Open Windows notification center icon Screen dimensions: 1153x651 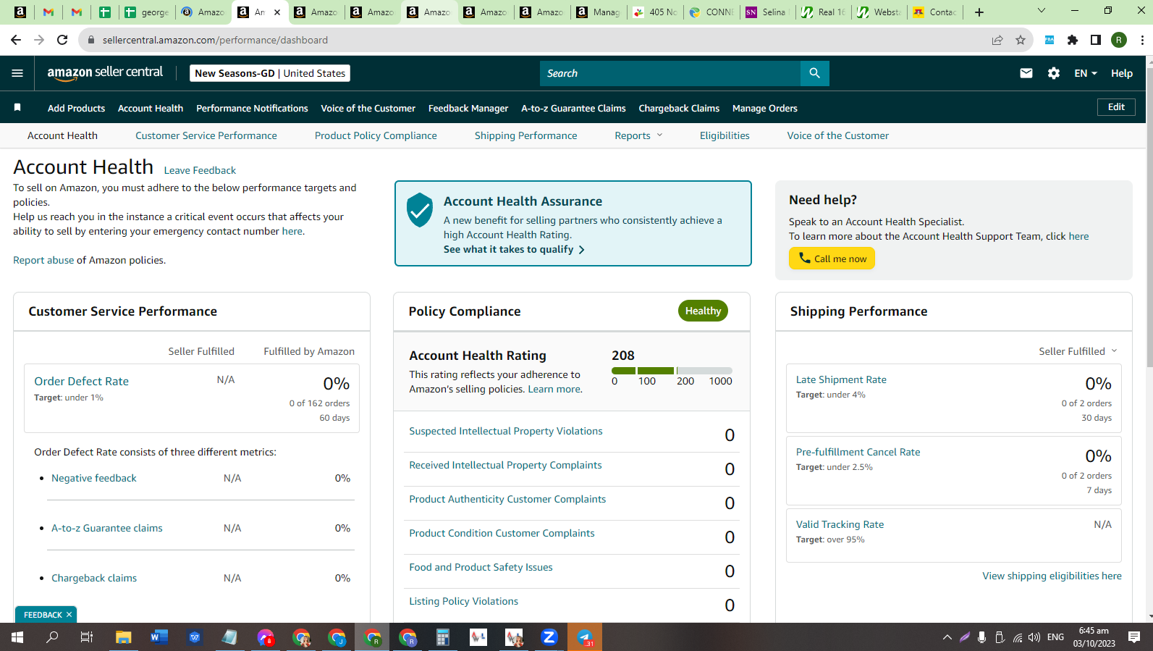point(1134,637)
